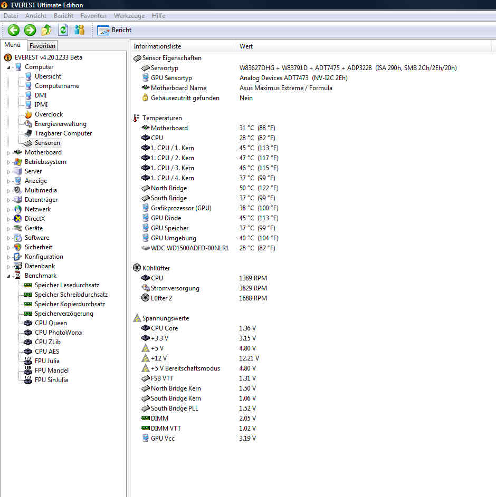Collapse the Computer tree node

[x=8, y=67]
